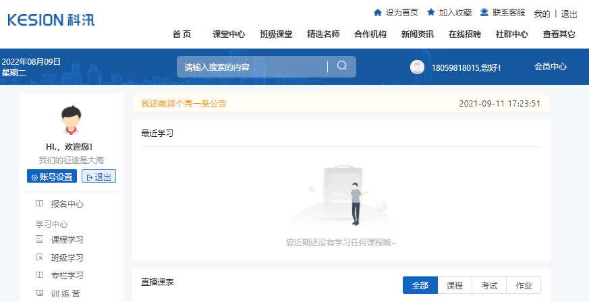
Task: Switch to the 作业 schedule tab
Action: point(524,285)
